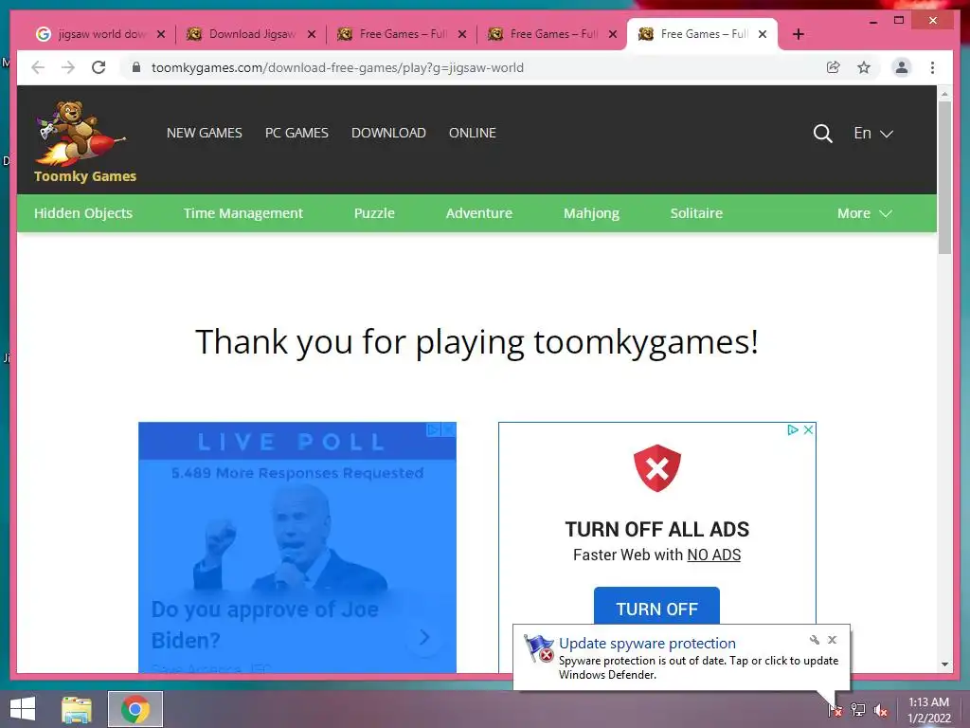Viewport: 970px width, 728px height.
Task: Select the Mahjong category
Action: pos(591,213)
